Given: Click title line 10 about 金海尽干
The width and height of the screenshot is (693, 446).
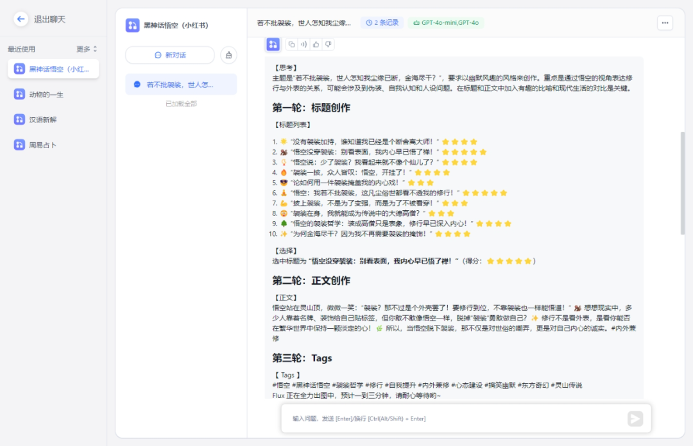Looking at the screenshot, I should [x=370, y=234].
